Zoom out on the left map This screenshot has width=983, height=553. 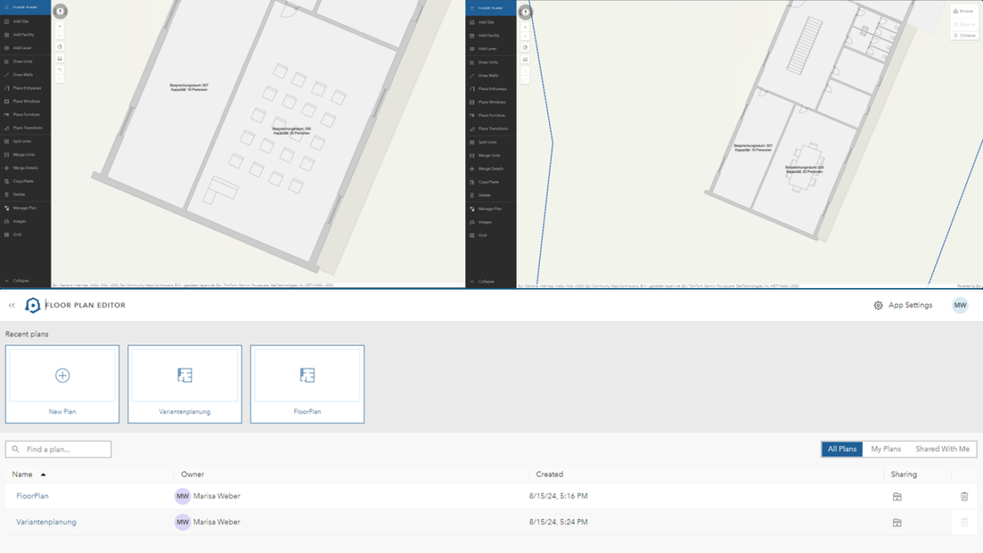coord(59,36)
